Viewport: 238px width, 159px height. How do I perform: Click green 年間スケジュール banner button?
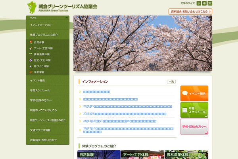point(194,110)
